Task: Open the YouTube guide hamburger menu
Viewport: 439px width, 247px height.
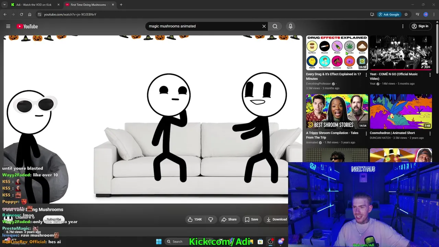Action: [8, 26]
